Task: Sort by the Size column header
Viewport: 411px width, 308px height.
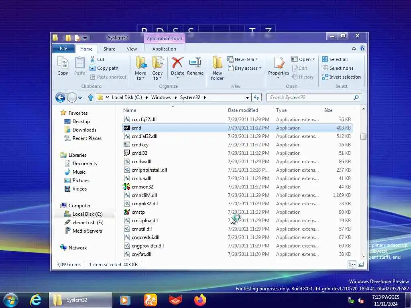Action: pyautogui.click(x=328, y=110)
